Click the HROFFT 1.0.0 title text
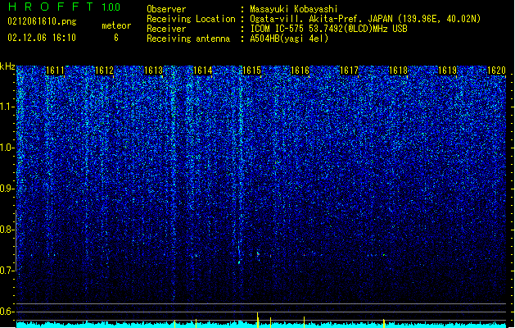This screenshot has width=515, height=328. tap(65, 7)
